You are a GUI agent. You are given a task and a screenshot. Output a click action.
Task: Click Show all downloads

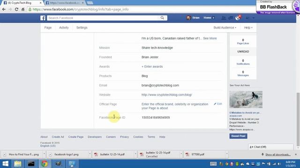pos(278,154)
